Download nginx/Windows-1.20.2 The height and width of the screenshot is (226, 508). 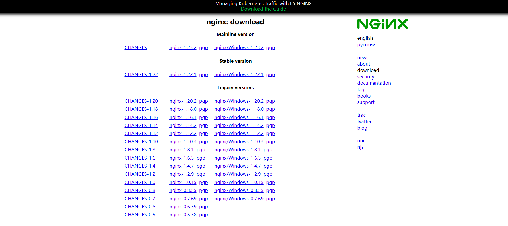point(239,101)
